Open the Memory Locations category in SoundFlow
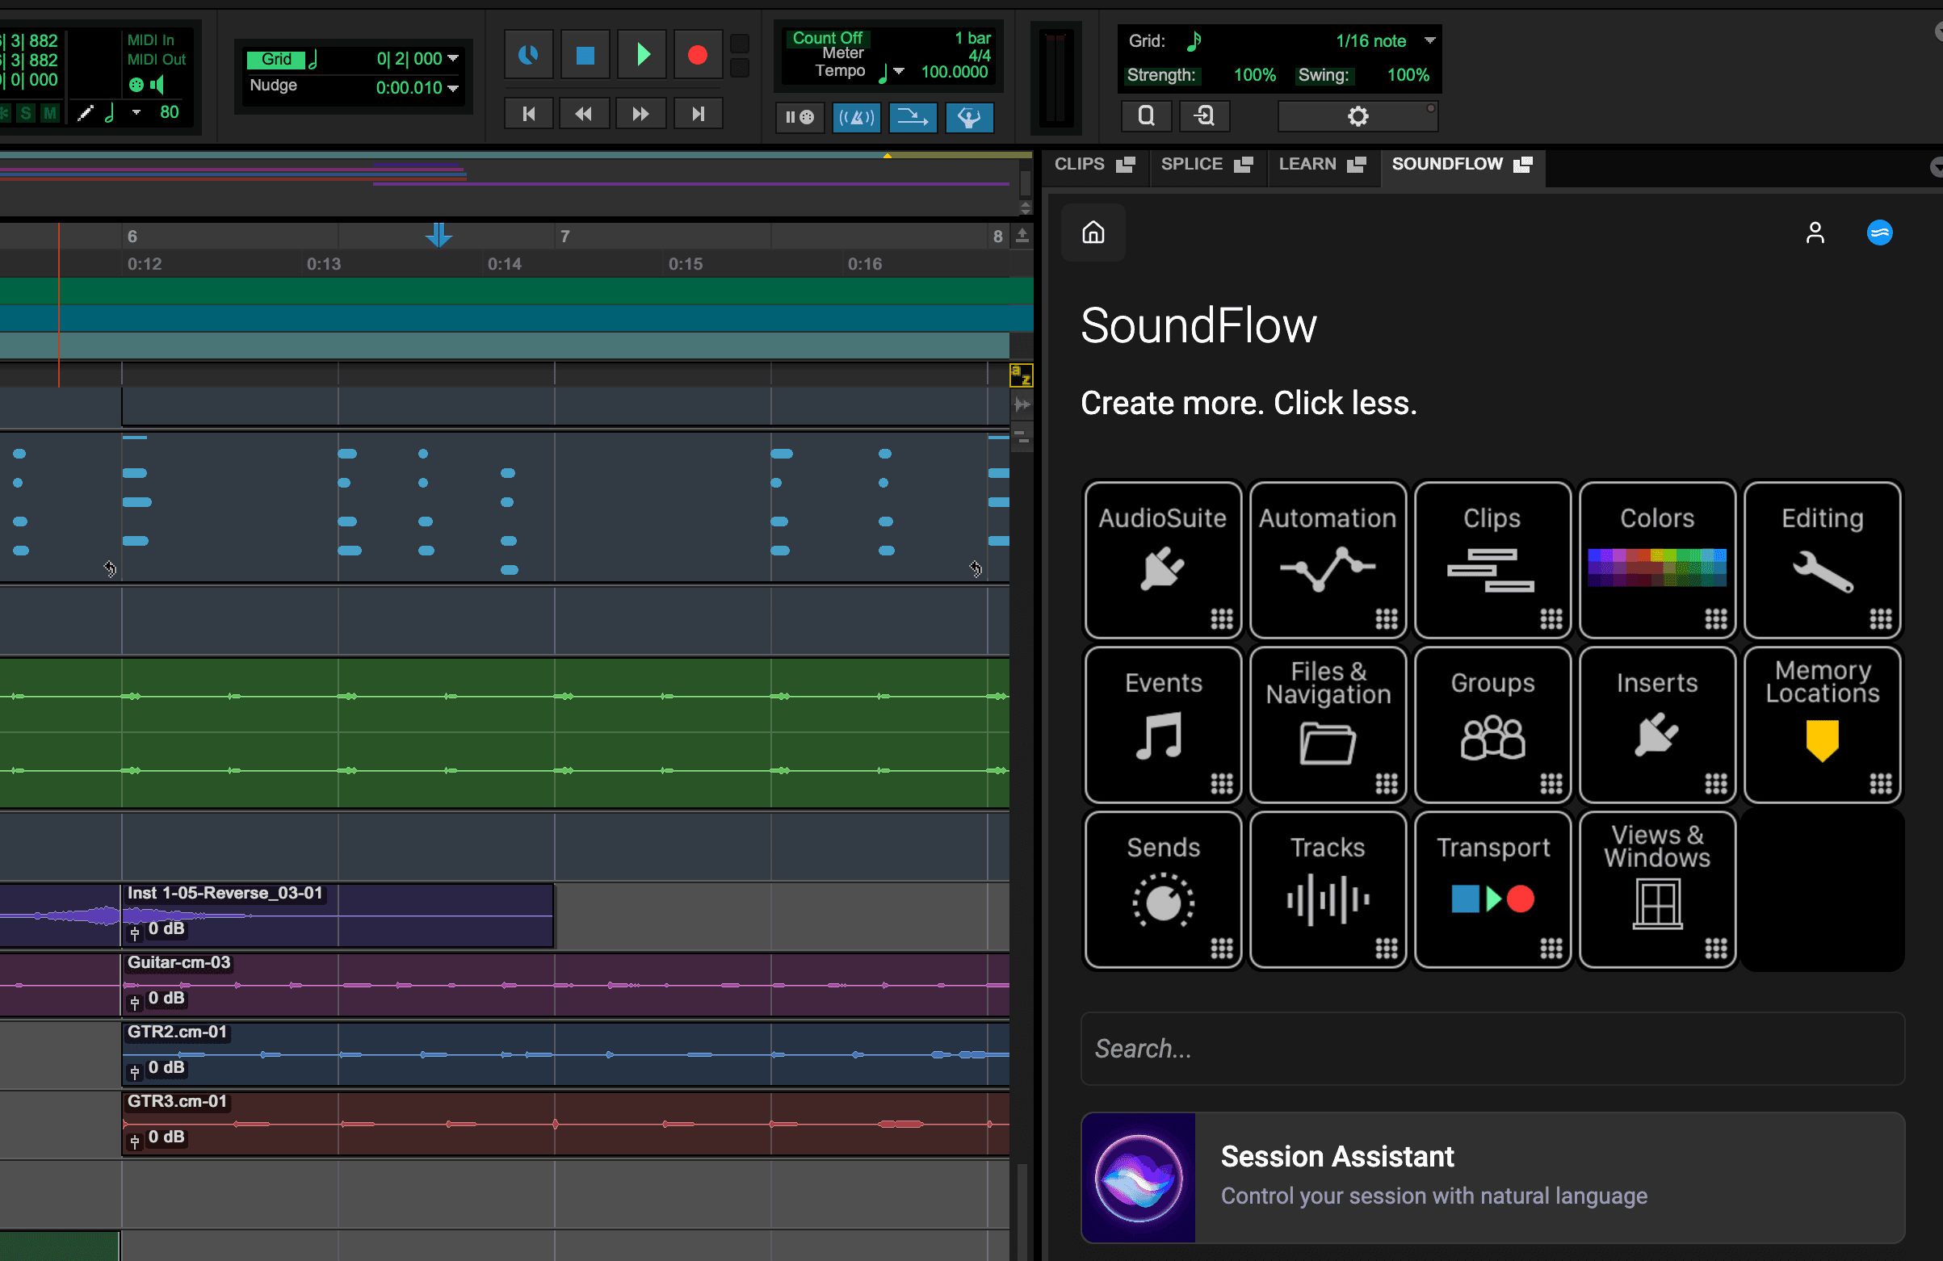The height and width of the screenshot is (1261, 1943). tap(1822, 725)
